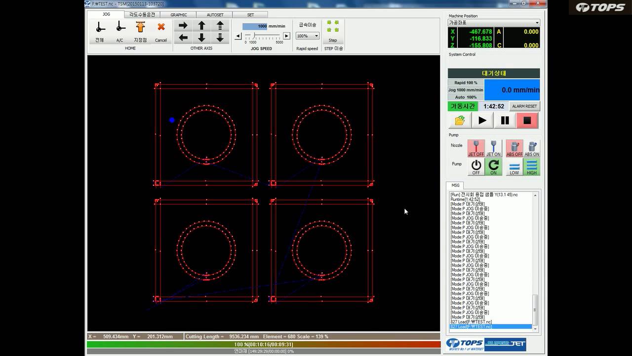Click the 0.0 mm/min feed rate display
The image size is (632, 356).
512,90
